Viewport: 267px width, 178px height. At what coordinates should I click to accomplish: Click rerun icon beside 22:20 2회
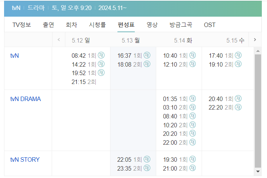pyautogui.click(x=238, y=107)
